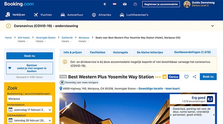Open the Huisregels tab

pyautogui.click(x=120, y=52)
